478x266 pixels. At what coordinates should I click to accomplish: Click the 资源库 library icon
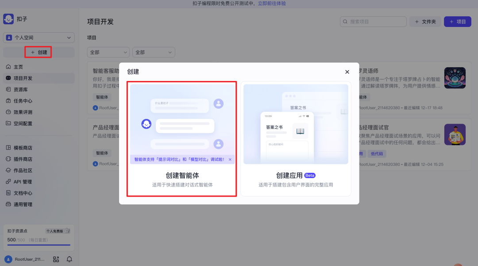click(x=8, y=90)
